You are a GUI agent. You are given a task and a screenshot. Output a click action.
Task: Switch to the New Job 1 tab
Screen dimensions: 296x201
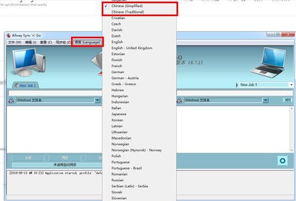[26, 86]
